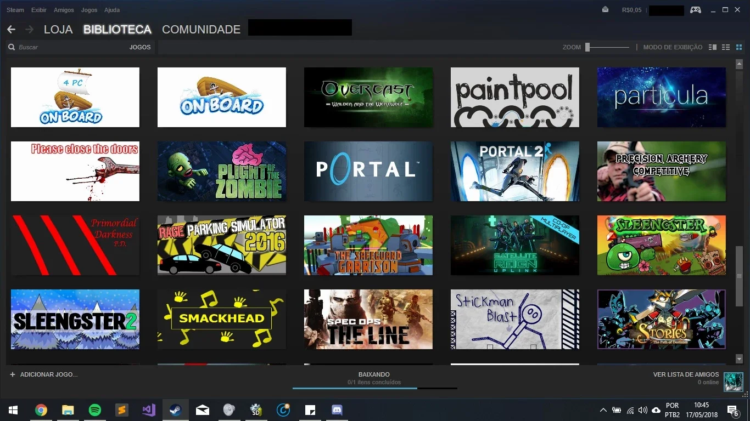Adjust the ZOOM slider handle
750x421 pixels.
(587, 47)
